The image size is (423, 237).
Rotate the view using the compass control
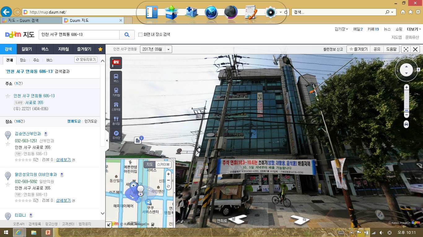(x=406, y=70)
